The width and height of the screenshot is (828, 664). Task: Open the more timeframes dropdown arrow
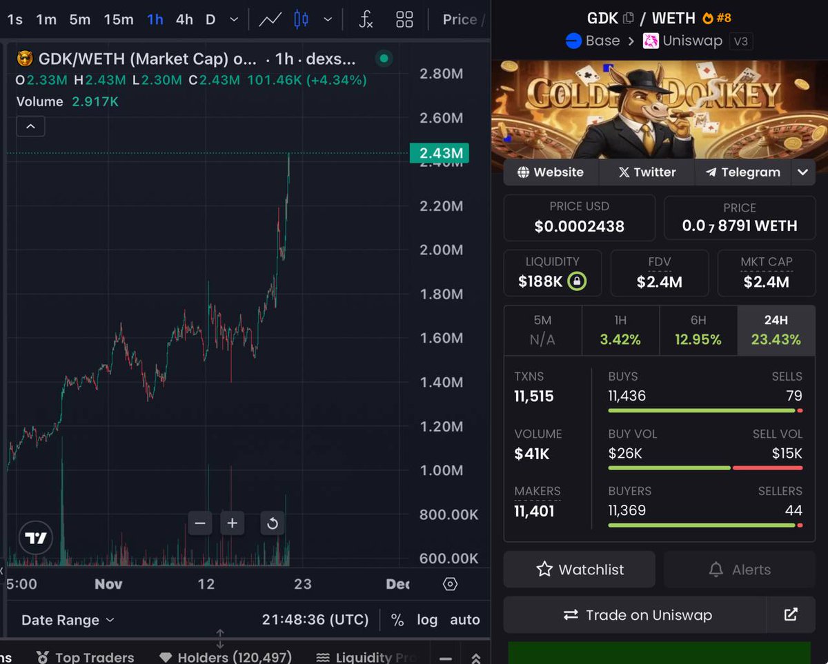tap(234, 19)
